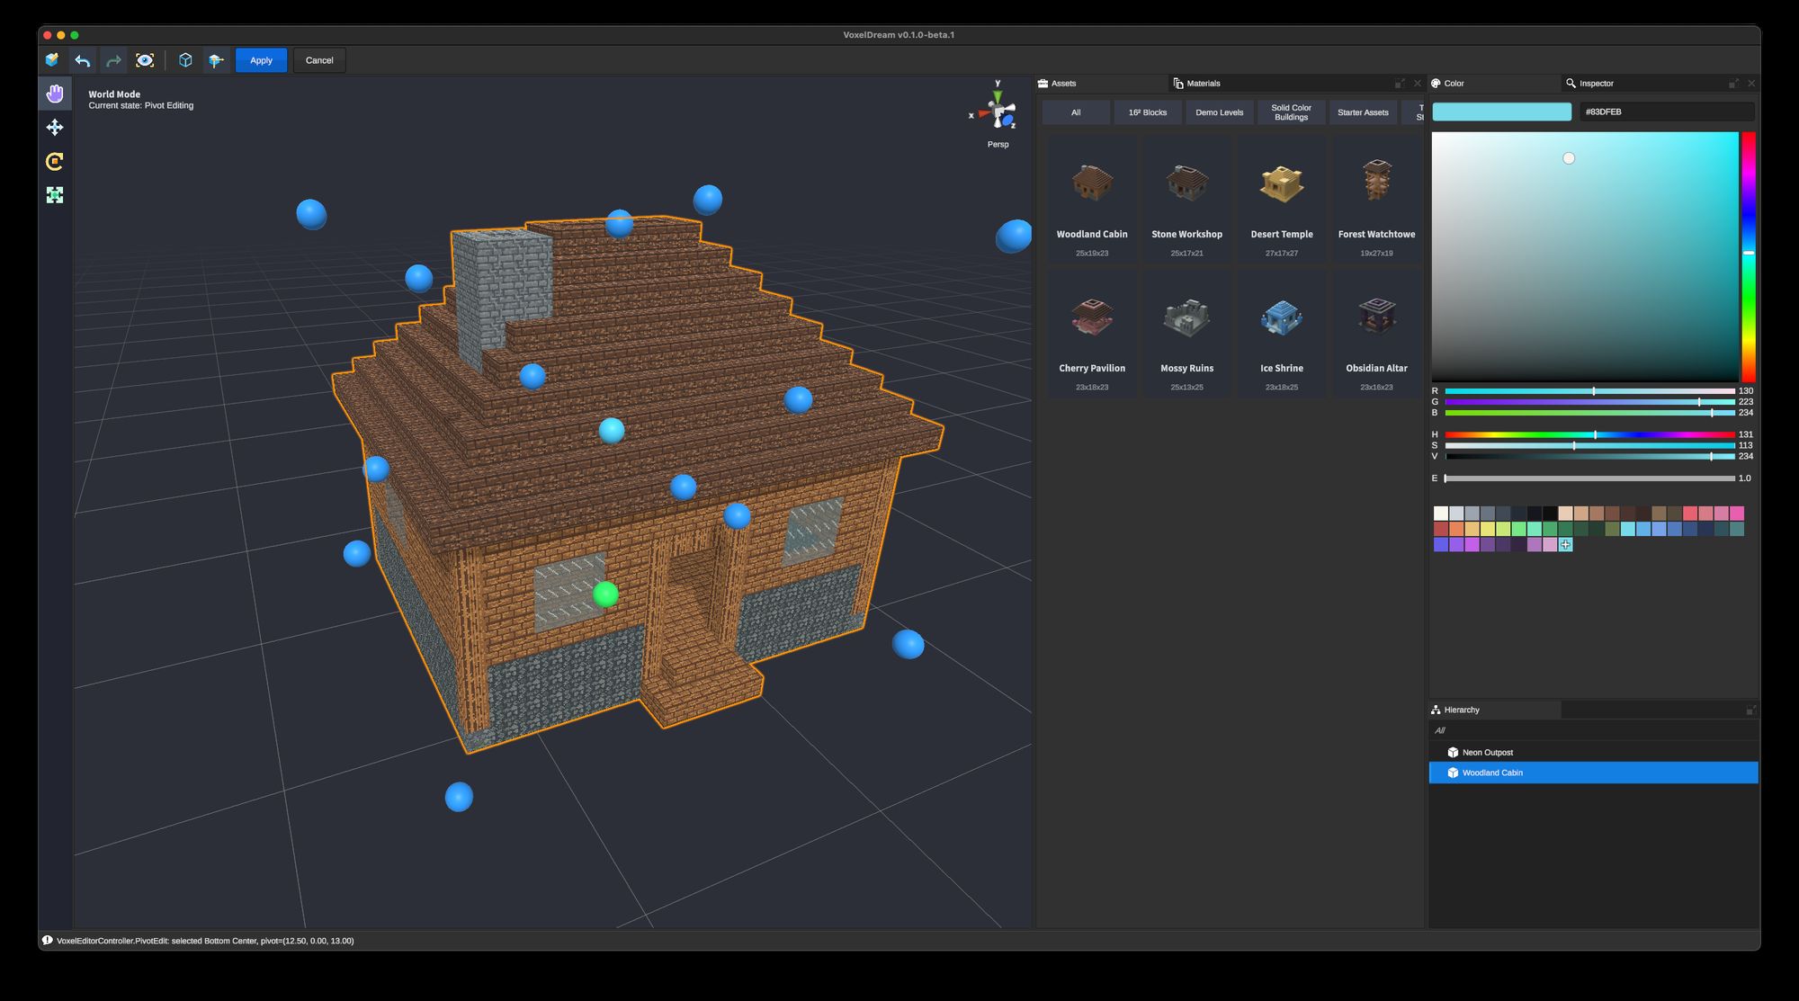Pick the Obsidian Altar asset thumbnail
Viewport: 1799px width, 1001px height.
tap(1376, 334)
